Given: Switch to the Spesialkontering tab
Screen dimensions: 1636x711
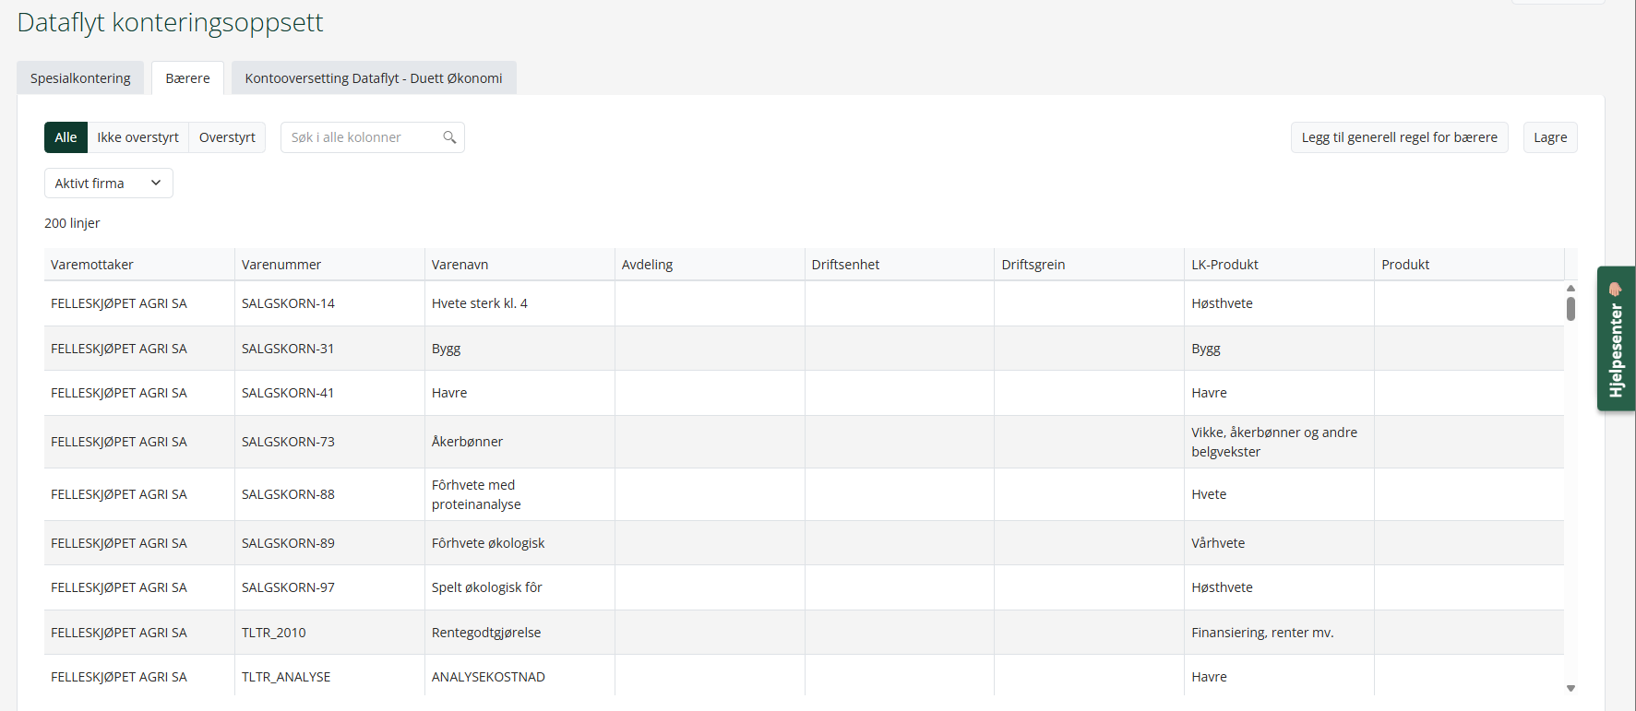Looking at the screenshot, I should [x=80, y=78].
